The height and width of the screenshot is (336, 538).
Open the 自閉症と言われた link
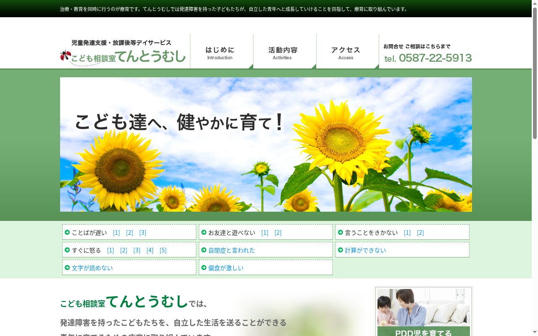[232, 250]
